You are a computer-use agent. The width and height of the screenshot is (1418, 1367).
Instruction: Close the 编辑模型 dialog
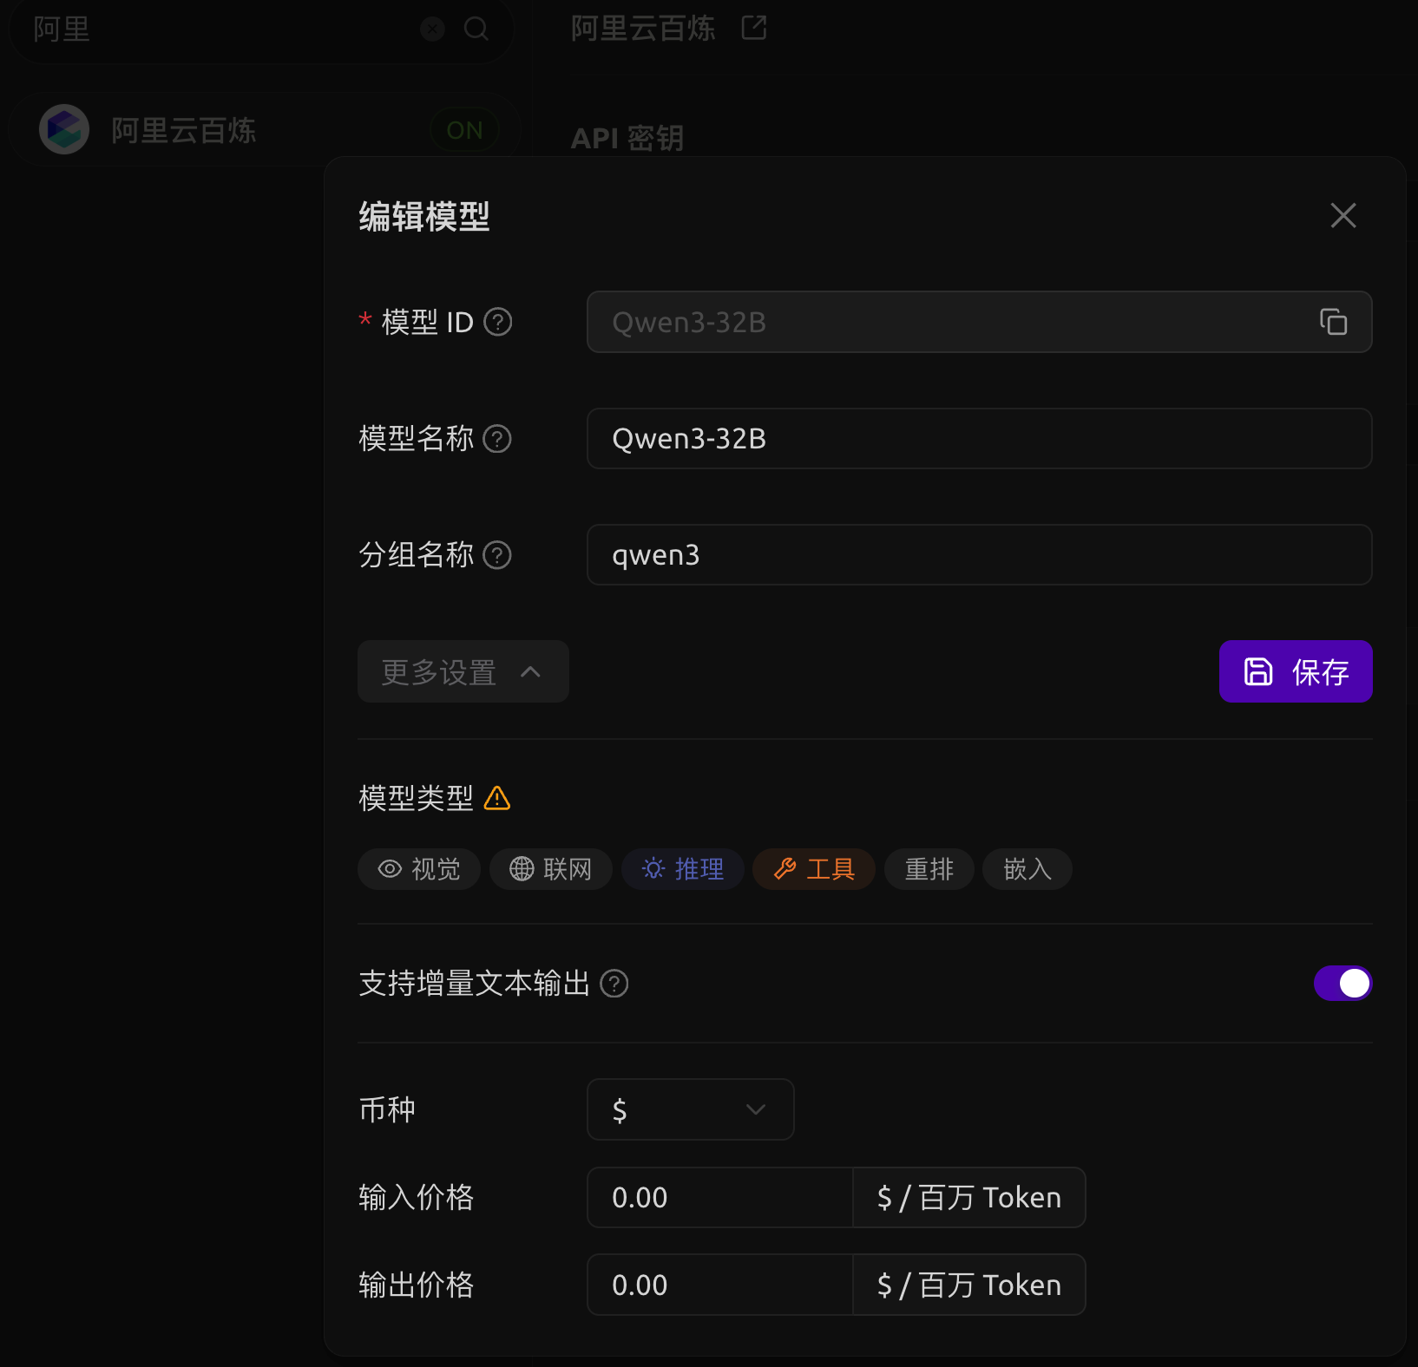[1343, 215]
